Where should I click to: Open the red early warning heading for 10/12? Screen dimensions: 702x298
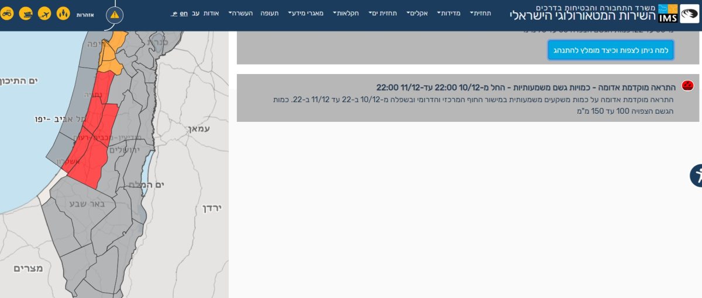[x=526, y=87]
